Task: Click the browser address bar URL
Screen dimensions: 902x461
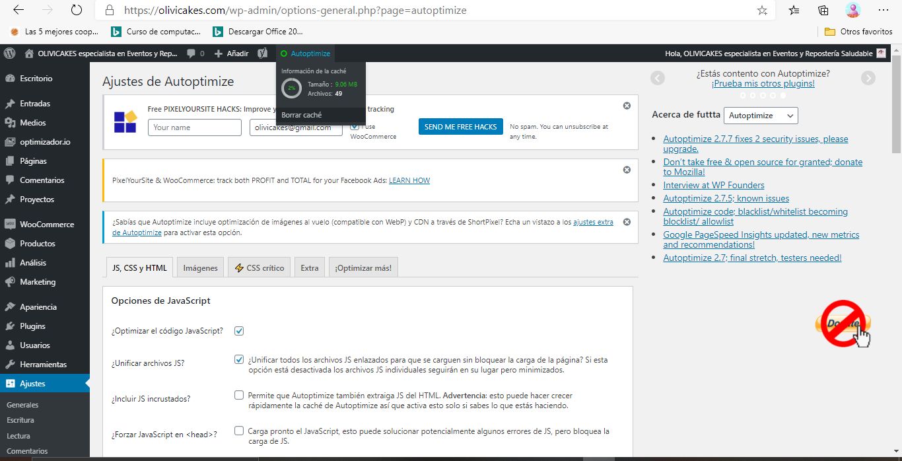Action: 295,11
